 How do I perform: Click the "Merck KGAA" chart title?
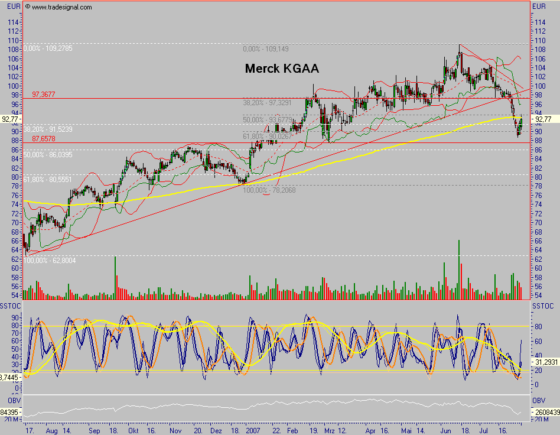click(x=282, y=69)
